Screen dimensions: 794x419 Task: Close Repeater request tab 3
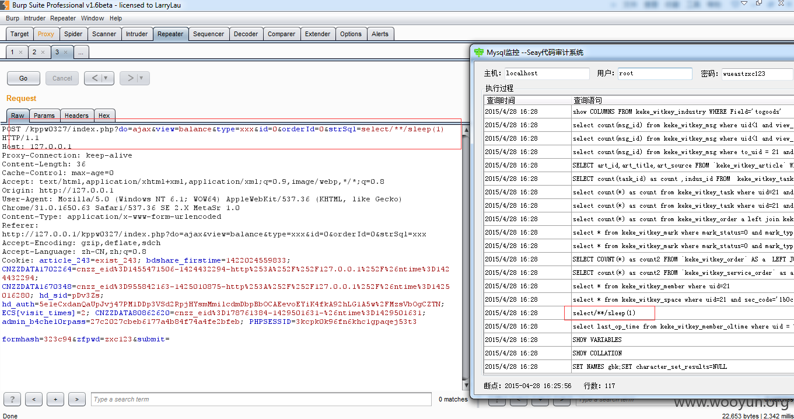point(65,53)
